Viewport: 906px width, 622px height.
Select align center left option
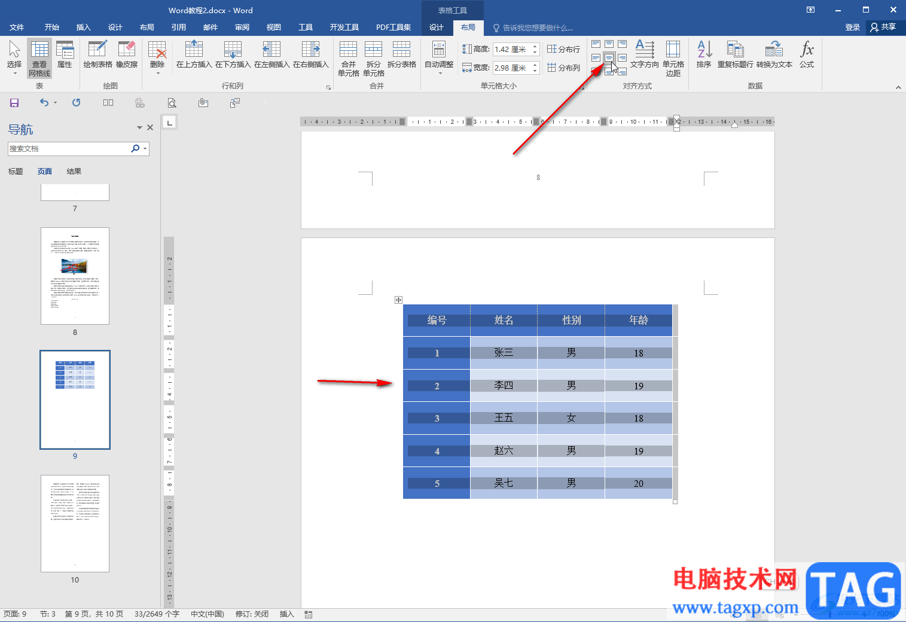tap(596, 58)
